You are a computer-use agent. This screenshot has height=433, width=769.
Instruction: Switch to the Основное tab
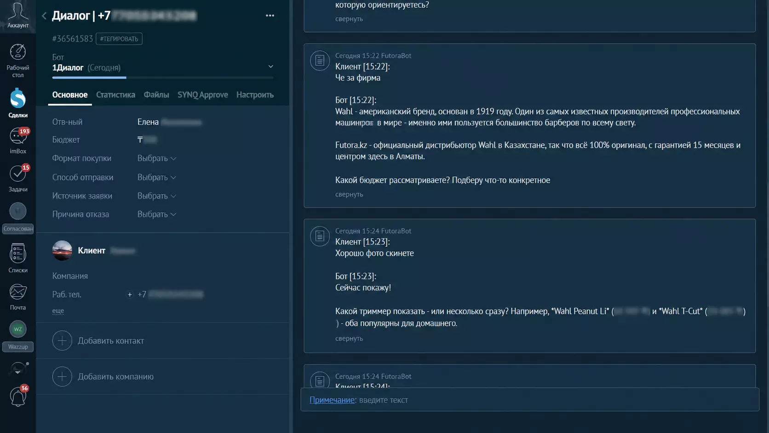click(70, 95)
